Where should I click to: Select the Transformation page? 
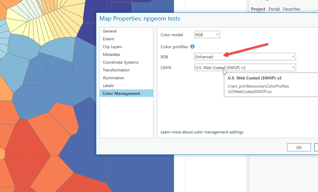click(x=116, y=70)
